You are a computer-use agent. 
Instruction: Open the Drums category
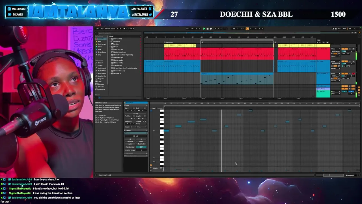point(100,65)
